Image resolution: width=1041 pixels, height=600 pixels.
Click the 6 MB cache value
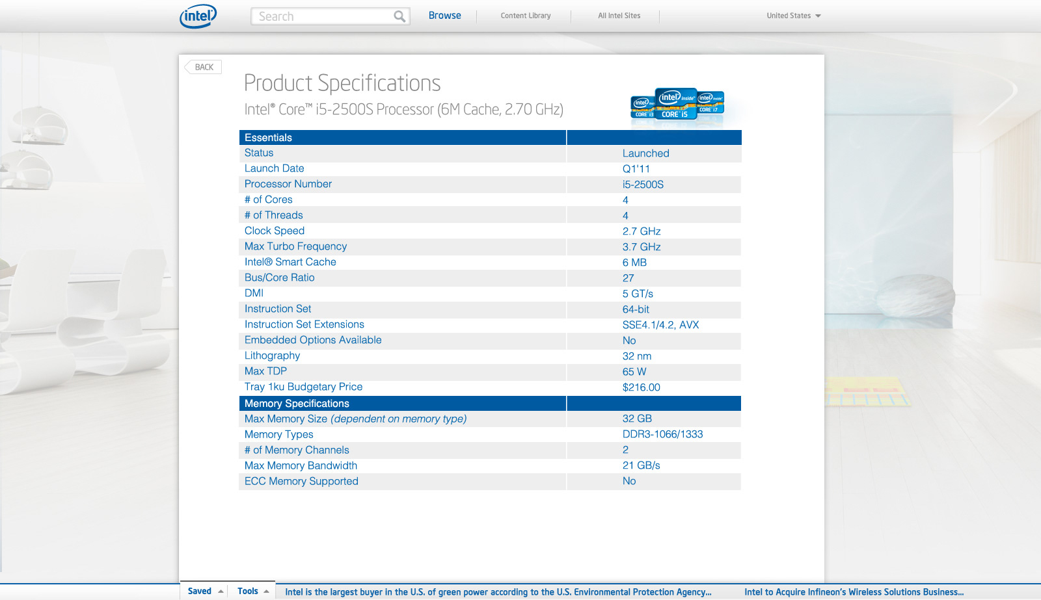click(635, 263)
